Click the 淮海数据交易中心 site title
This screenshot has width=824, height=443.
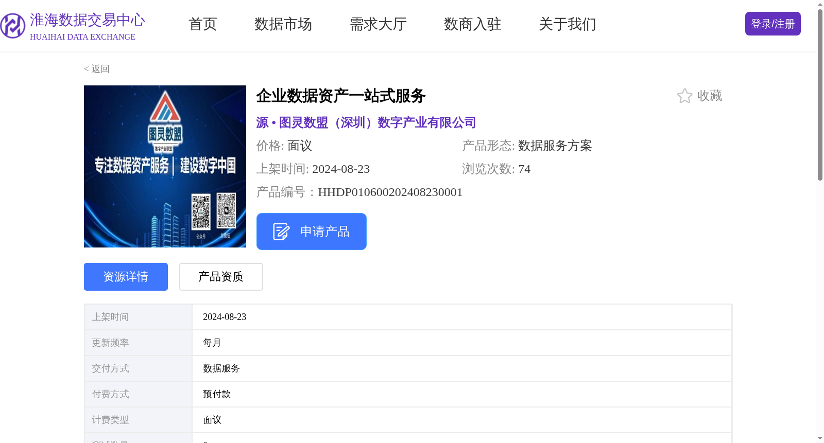tap(88, 20)
